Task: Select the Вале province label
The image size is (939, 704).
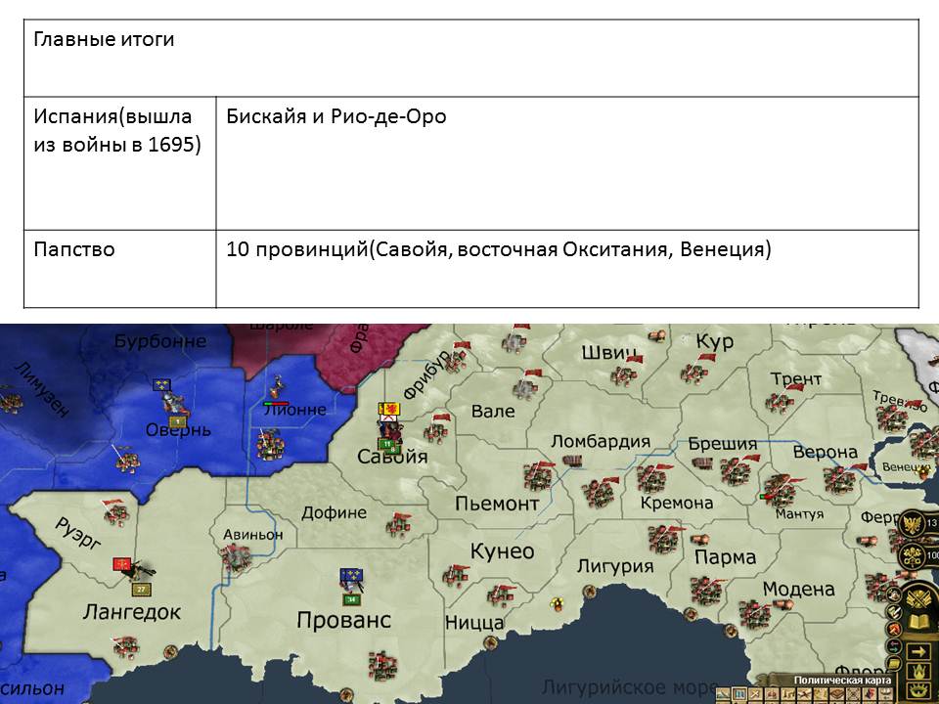Action: [493, 412]
